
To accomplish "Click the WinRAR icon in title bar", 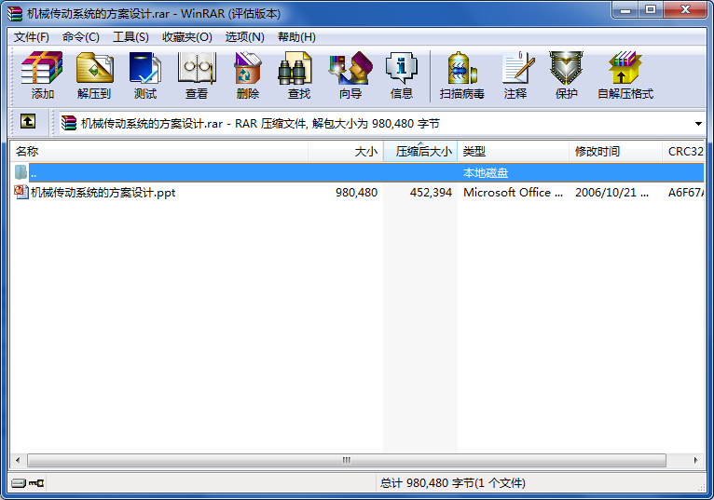I will 15,14.
